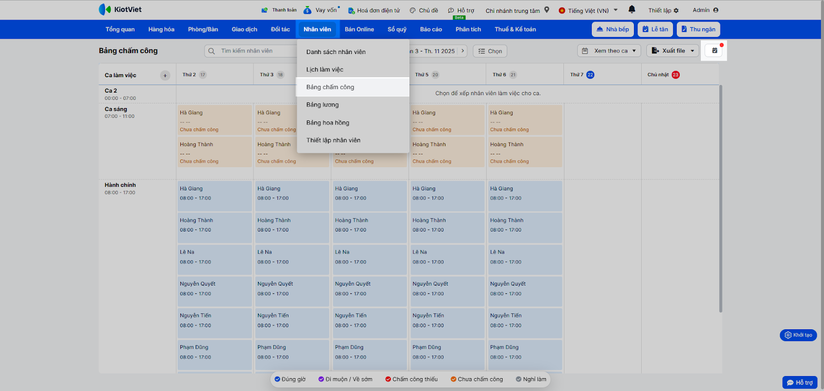This screenshot has height=391, width=824.
Task: Open the notification bell
Action: pos(632,10)
